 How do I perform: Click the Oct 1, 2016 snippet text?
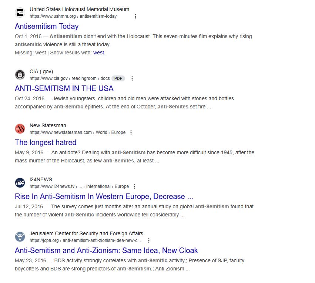133,40
